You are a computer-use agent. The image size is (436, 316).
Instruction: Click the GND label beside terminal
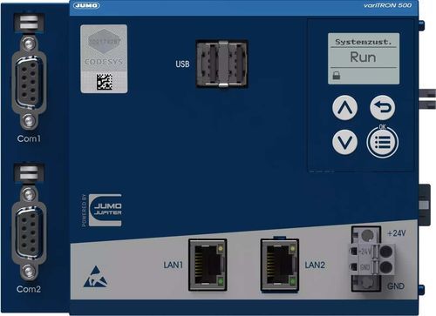(396, 286)
